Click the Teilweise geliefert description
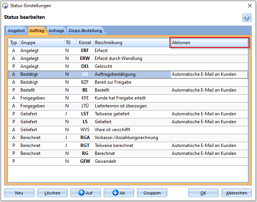This screenshot has width=257, height=202. click(x=112, y=114)
